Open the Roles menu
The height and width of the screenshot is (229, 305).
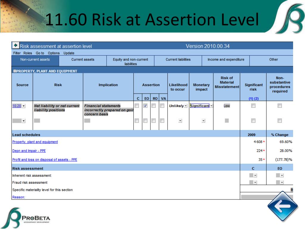[x=28, y=53]
